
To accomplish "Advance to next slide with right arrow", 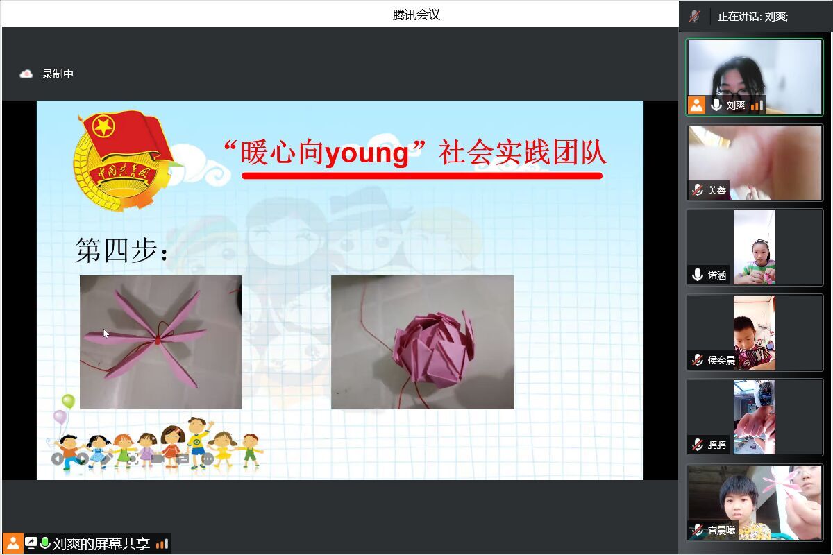I will pos(83,459).
